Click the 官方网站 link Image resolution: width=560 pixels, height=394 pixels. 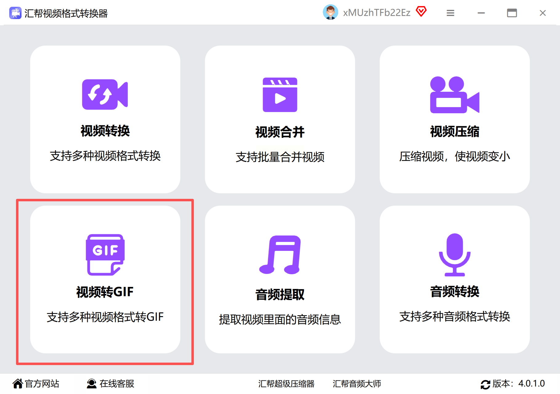click(42, 384)
